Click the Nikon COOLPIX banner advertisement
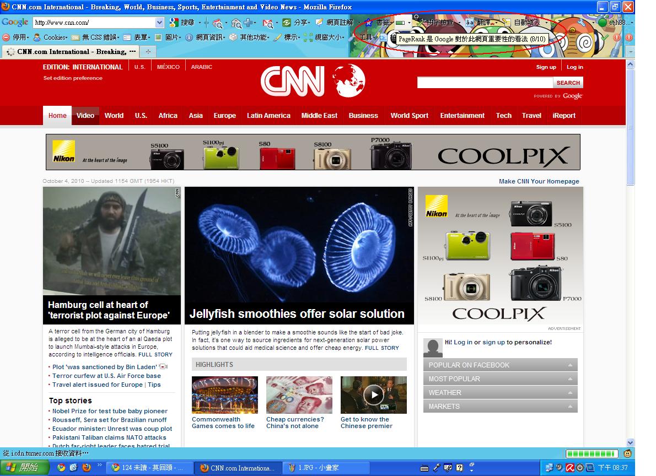This screenshot has height=476, width=656. pyautogui.click(x=313, y=152)
